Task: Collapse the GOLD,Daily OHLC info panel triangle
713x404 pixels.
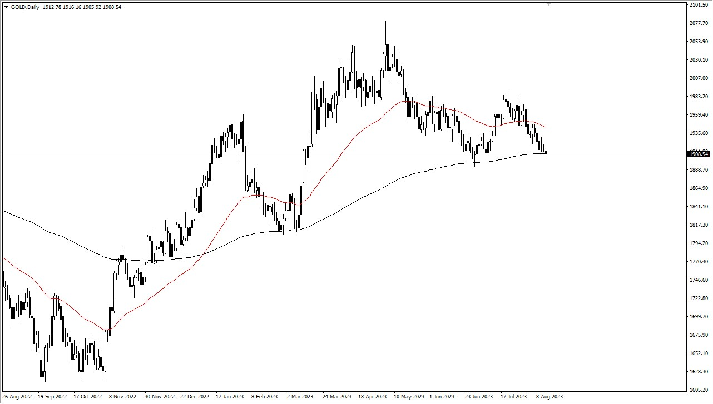Action: point(7,7)
